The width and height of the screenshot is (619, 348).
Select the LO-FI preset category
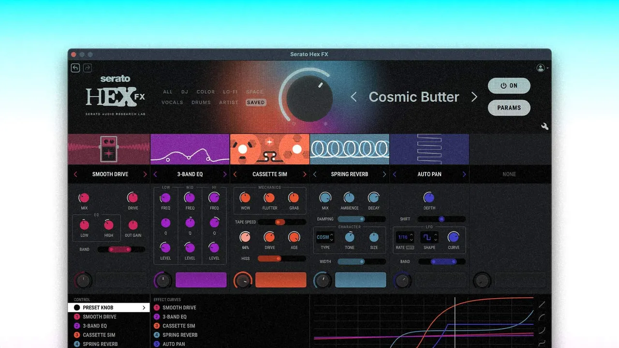(231, 92)
